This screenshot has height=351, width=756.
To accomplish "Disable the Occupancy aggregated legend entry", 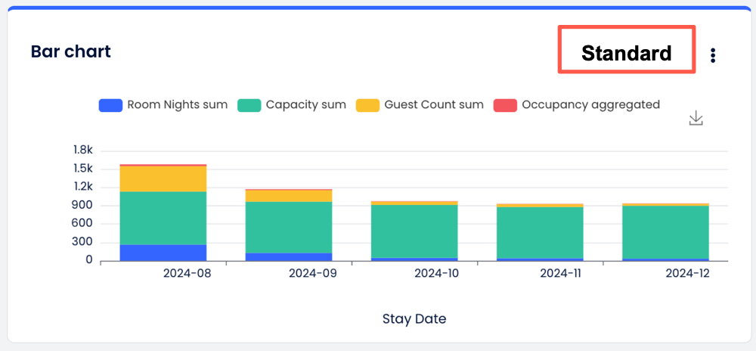I will (577, 105).
